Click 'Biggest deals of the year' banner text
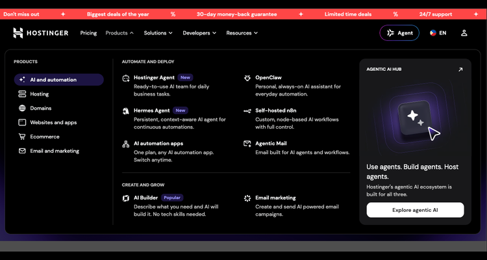This screenshot has height=260, width=487. point(118,14)
